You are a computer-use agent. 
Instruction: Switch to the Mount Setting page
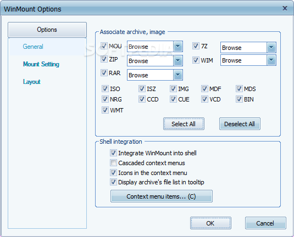pyautogui.click(x=41, y=64)
